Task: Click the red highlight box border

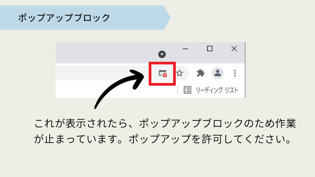Action: coord(150,74)
